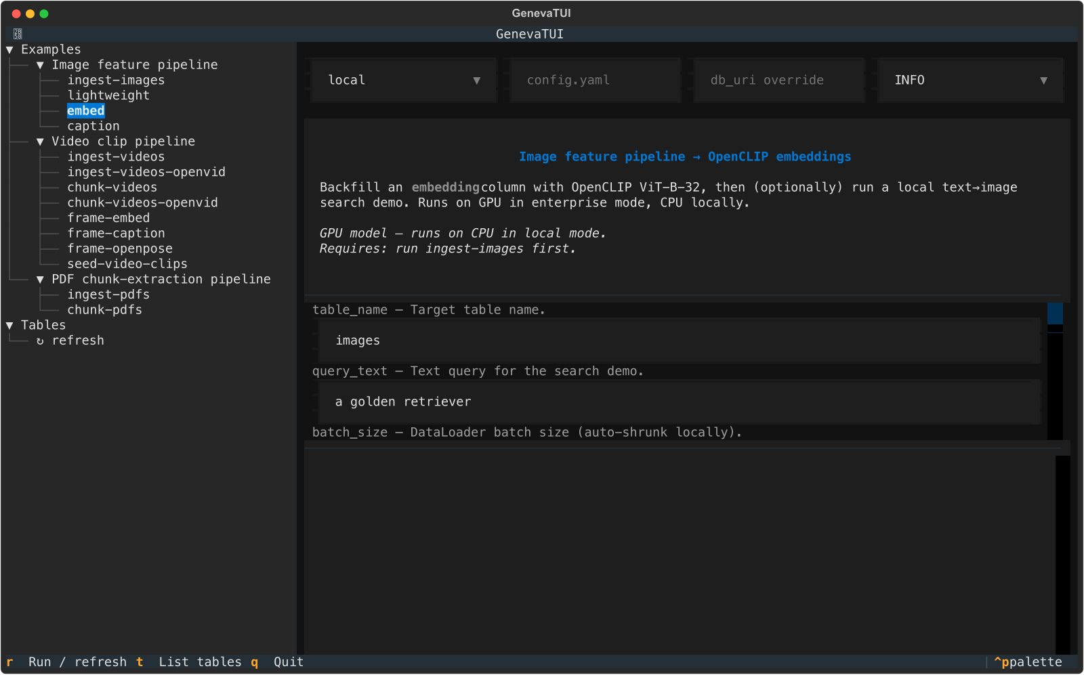Click the table_name field containing images
This screenshot has height=675, width=1084.
click(679, 341)
